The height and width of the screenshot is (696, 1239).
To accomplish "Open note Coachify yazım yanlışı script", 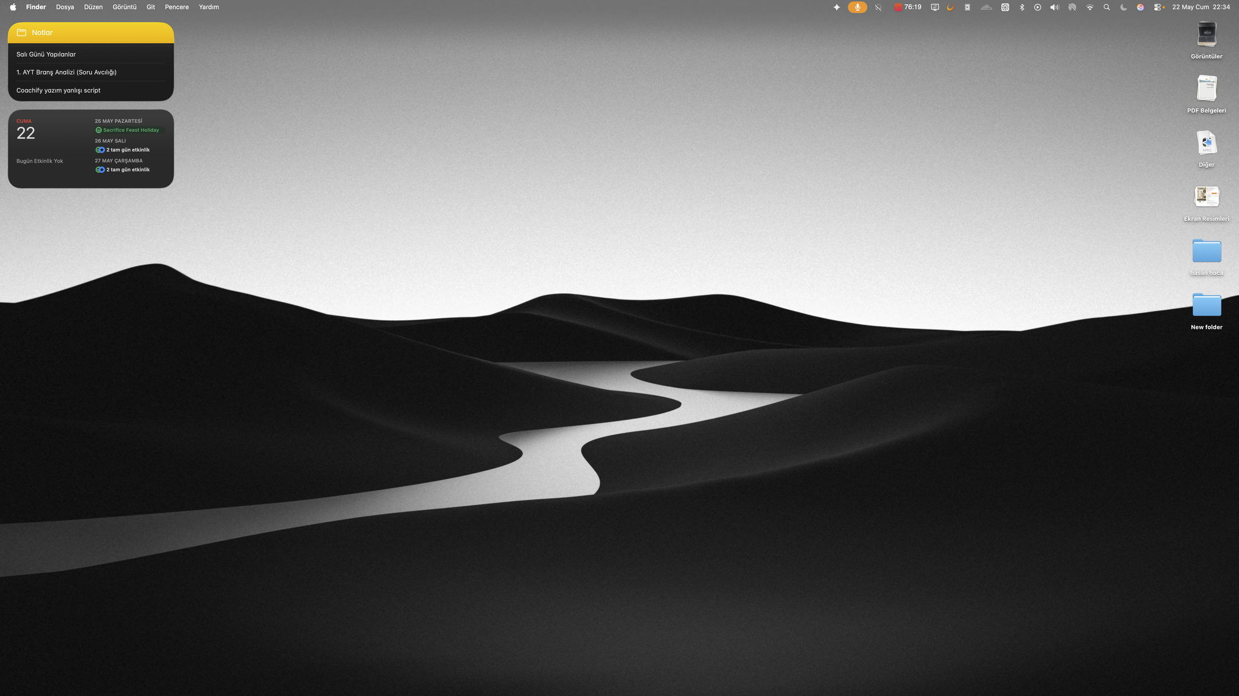I will (91, 91).
